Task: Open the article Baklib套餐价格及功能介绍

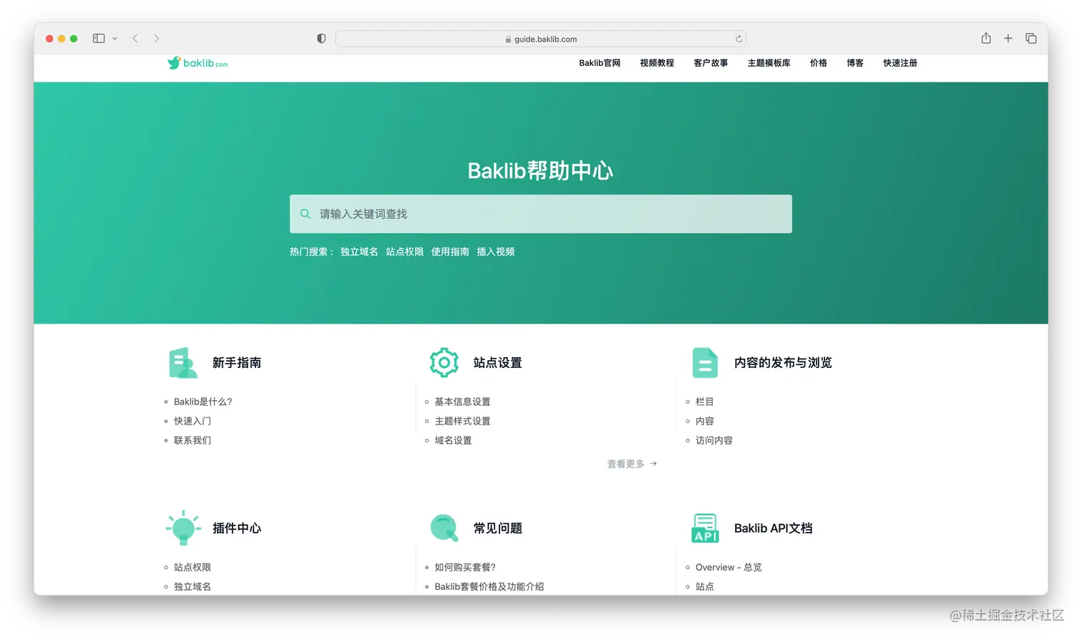Action: (489, 586)
